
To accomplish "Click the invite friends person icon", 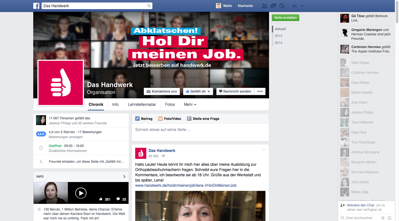I will 41,162.
